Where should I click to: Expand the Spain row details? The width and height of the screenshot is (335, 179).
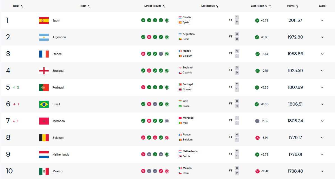322,20
